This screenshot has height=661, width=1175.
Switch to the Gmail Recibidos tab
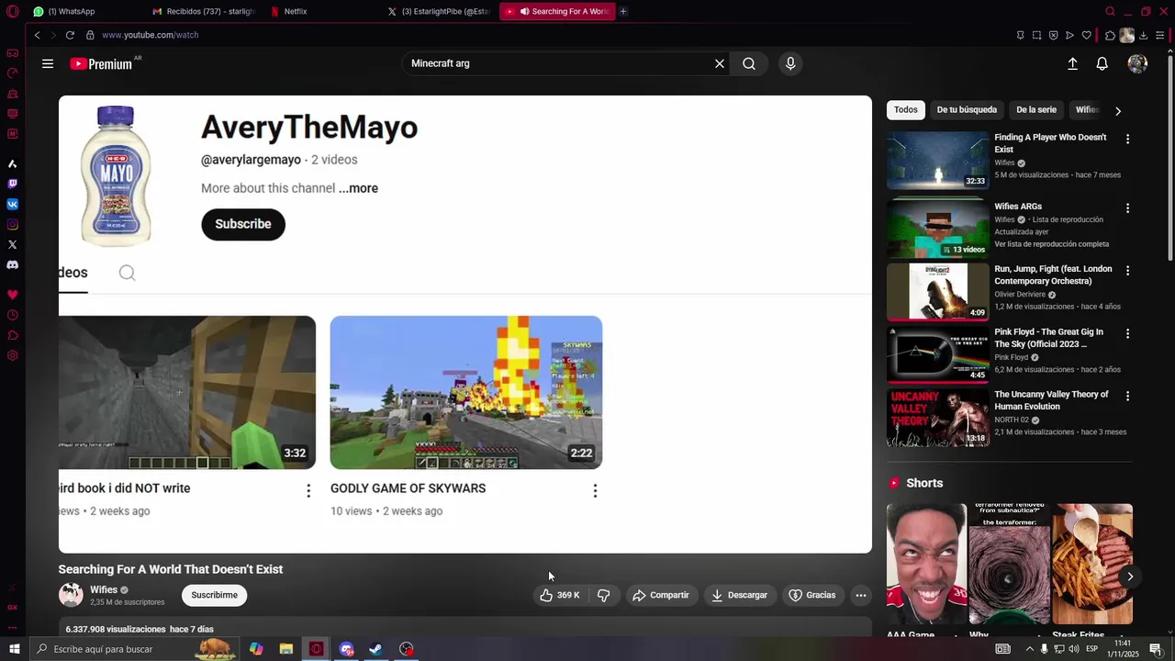coord(205,11)
